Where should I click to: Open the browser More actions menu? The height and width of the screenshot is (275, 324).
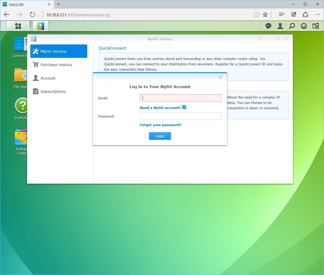click(317, 15)
